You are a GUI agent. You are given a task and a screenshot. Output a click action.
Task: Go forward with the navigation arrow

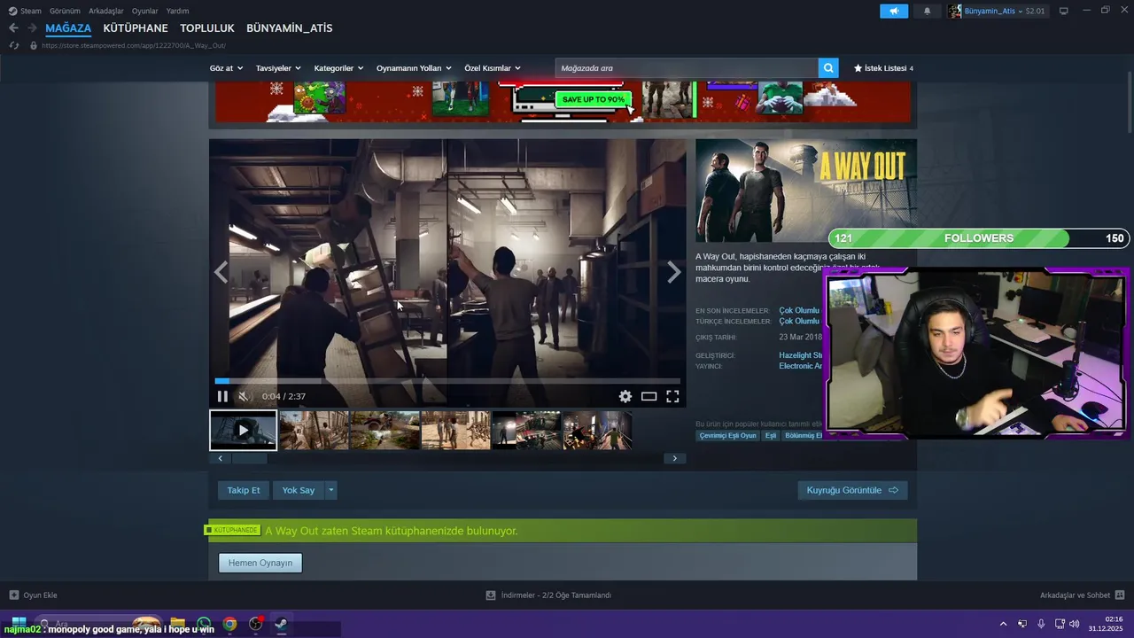pos(32,28)
